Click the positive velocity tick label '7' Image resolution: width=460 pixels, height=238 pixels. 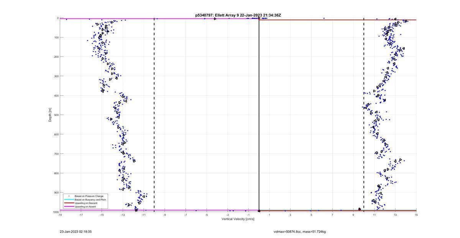click(x=332, y=215)
